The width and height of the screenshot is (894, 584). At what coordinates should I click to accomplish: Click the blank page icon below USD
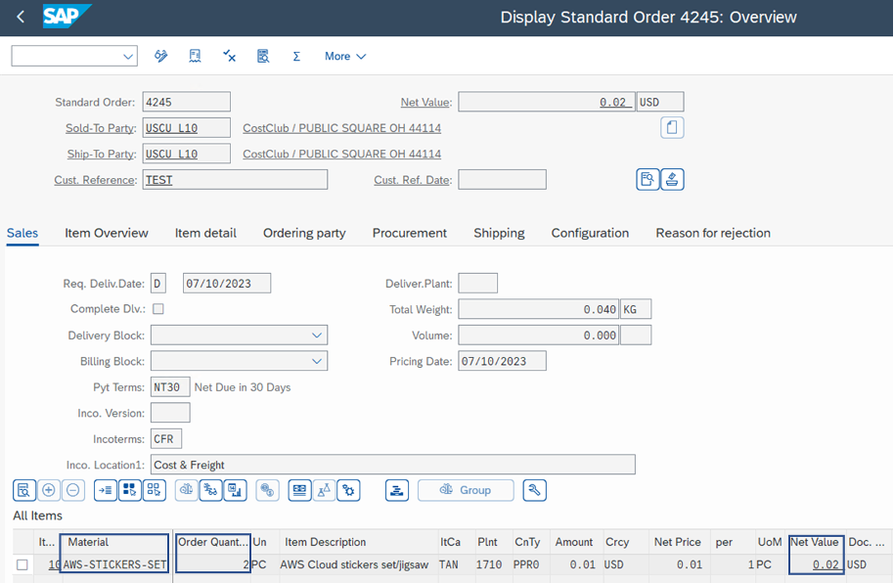672,128
